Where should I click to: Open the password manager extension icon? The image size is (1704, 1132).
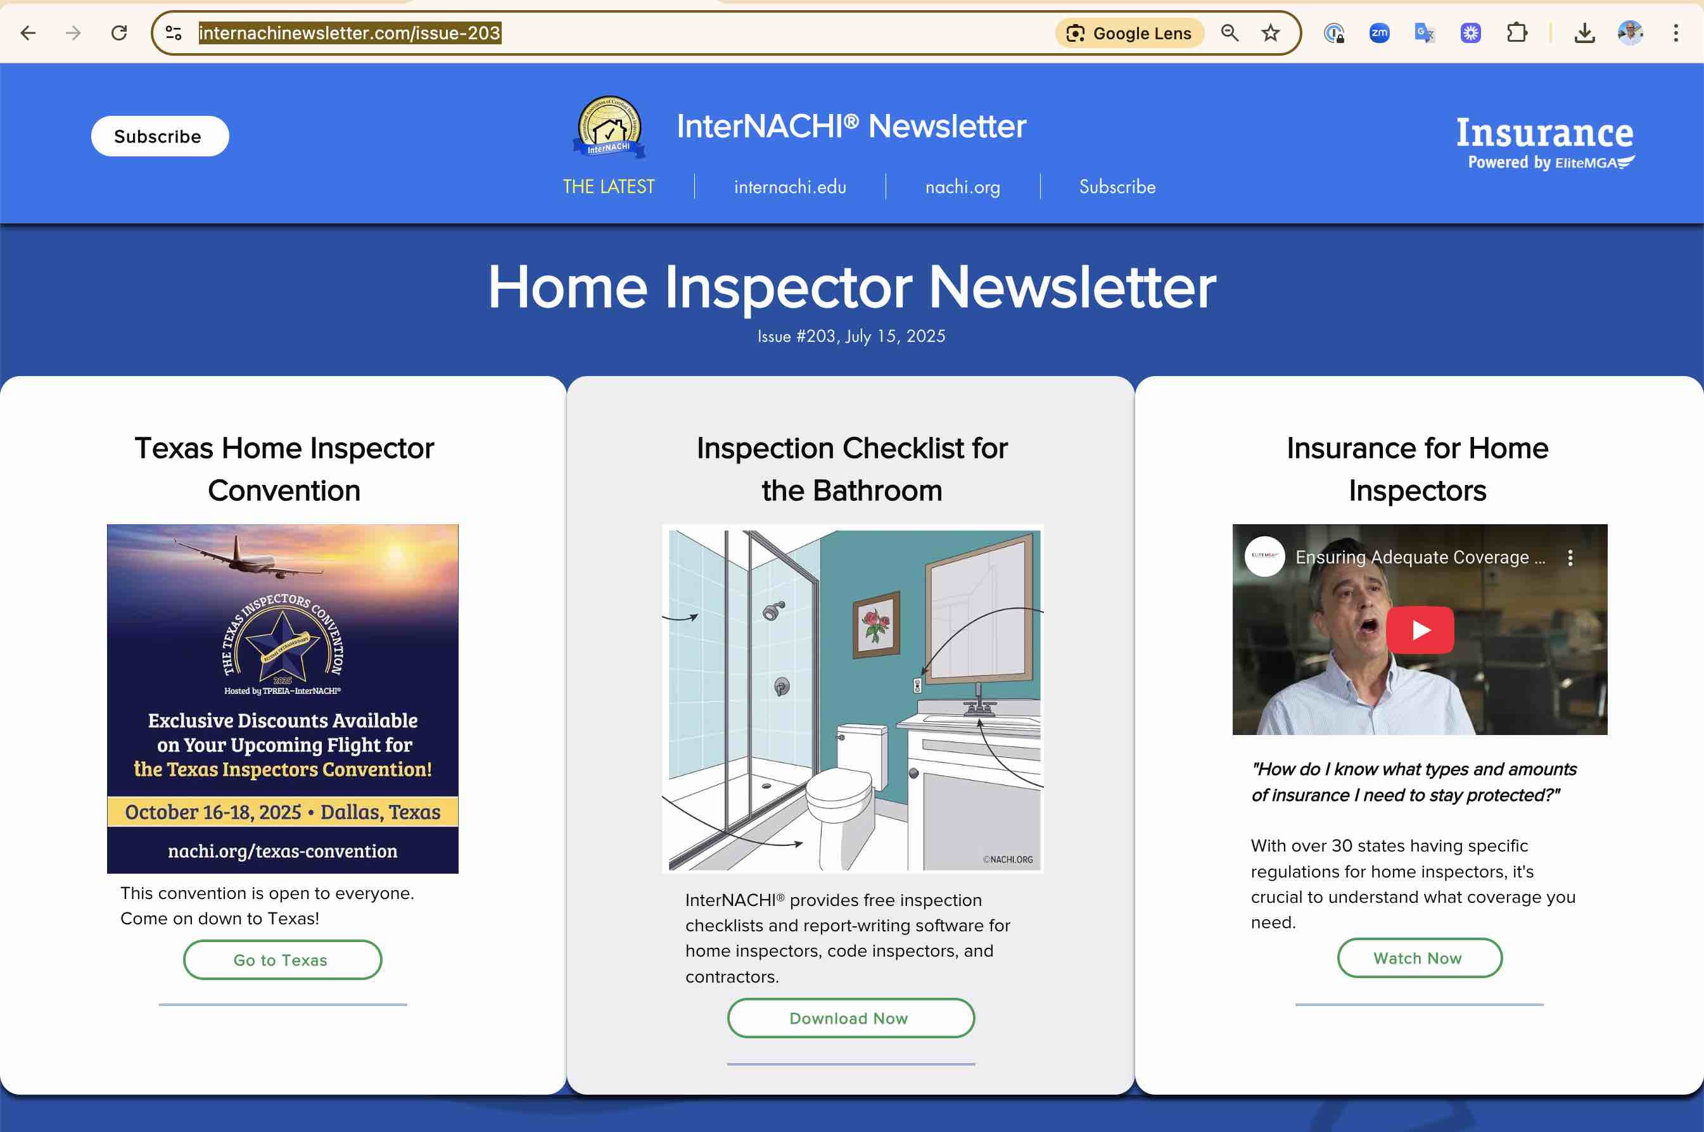click(x=1333, y=32)
